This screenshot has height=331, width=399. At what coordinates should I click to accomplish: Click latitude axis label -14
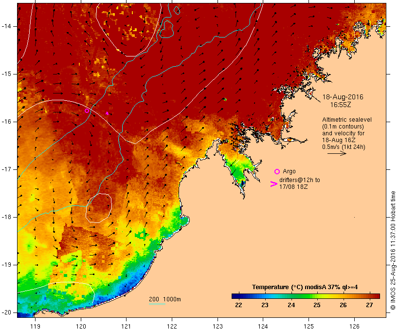[6, 26]
